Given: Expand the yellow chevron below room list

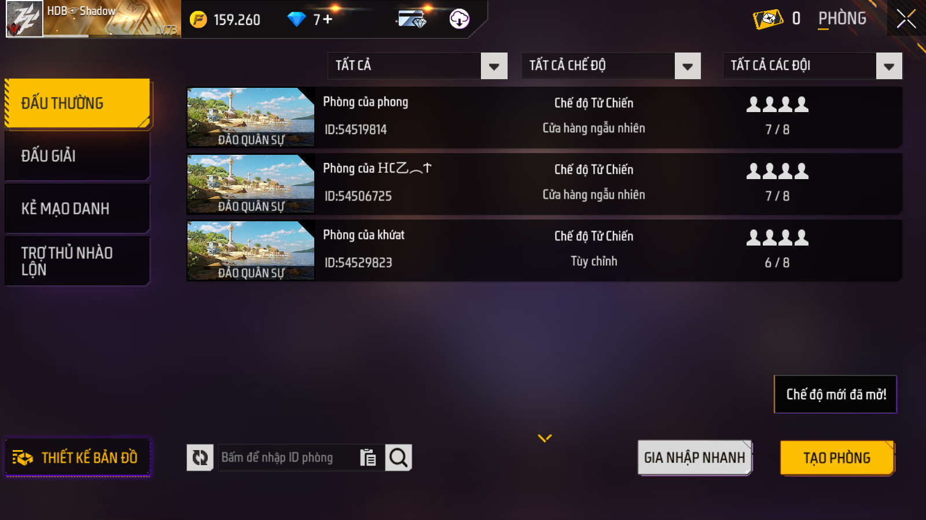Looking at the screenshot, I should [545, 438].
